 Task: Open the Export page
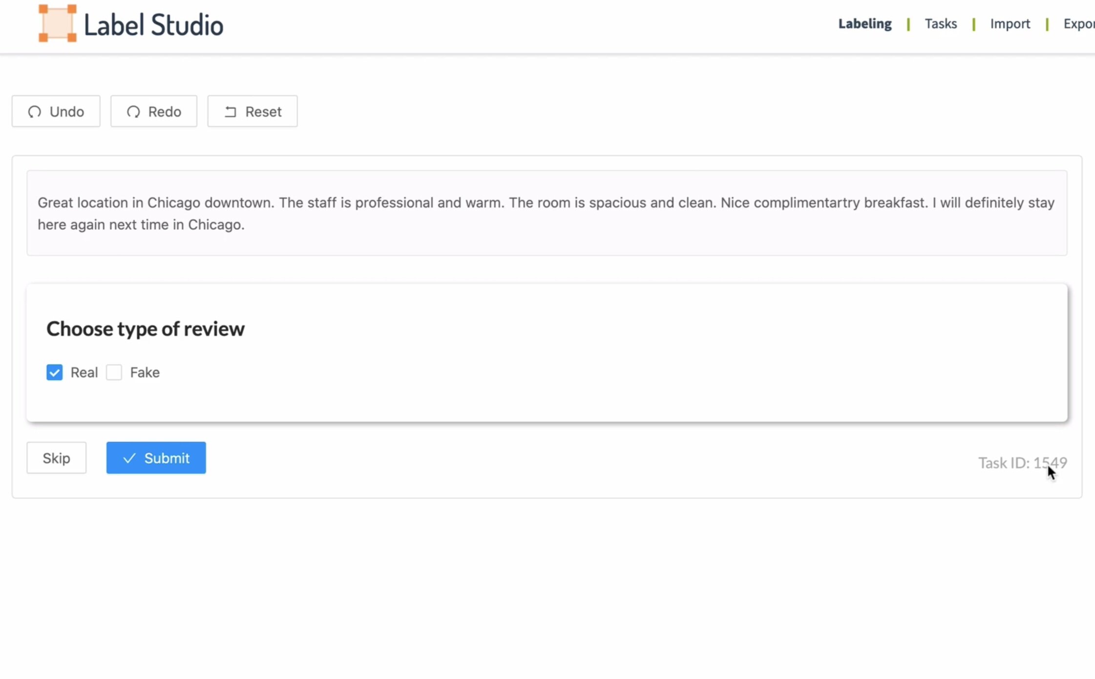(x=1079, y=23)
